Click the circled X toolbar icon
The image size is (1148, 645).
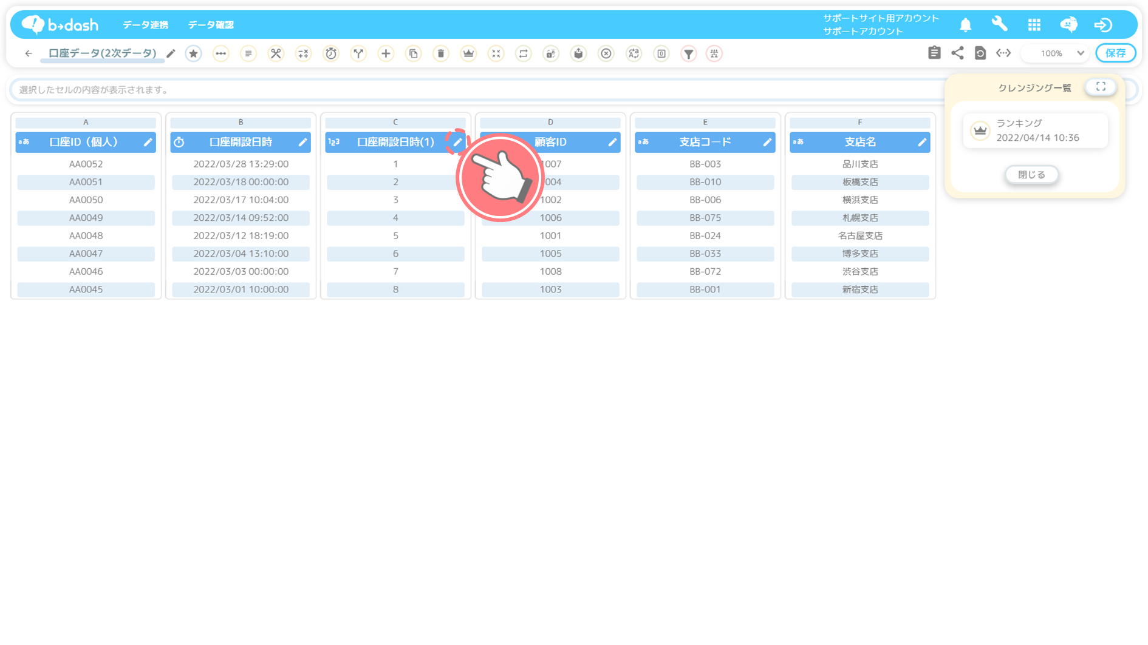click(x=606, y=53)
